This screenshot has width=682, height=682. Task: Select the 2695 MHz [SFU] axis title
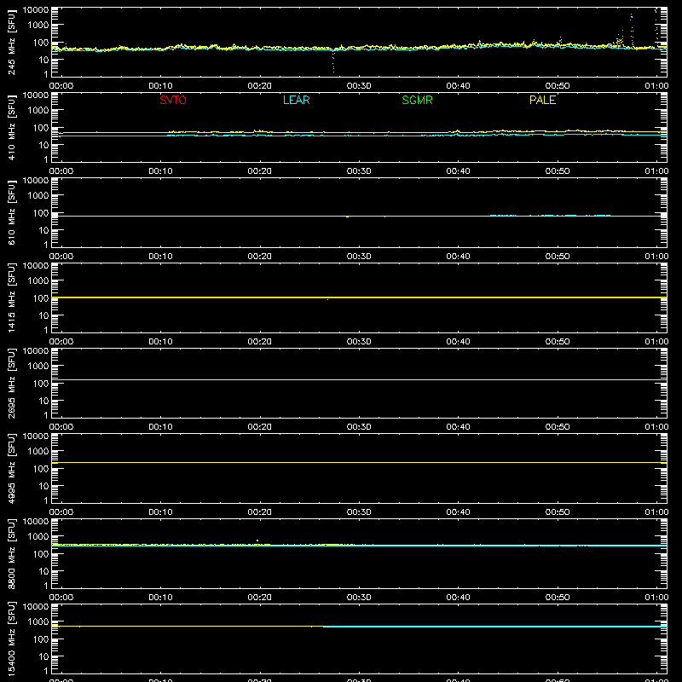[x=11, y=383]
